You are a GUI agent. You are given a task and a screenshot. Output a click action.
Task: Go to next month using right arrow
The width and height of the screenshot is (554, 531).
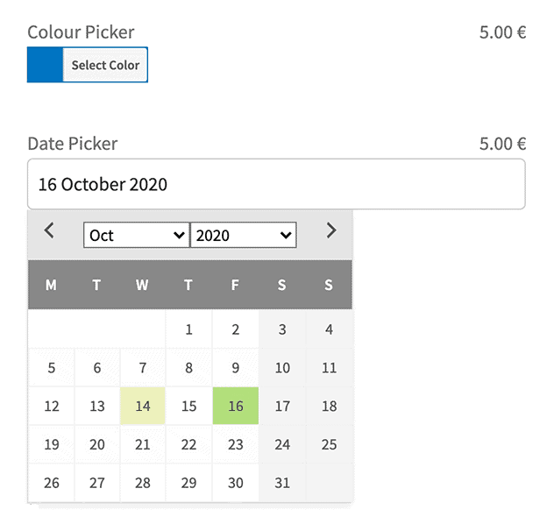coord(330,231)
